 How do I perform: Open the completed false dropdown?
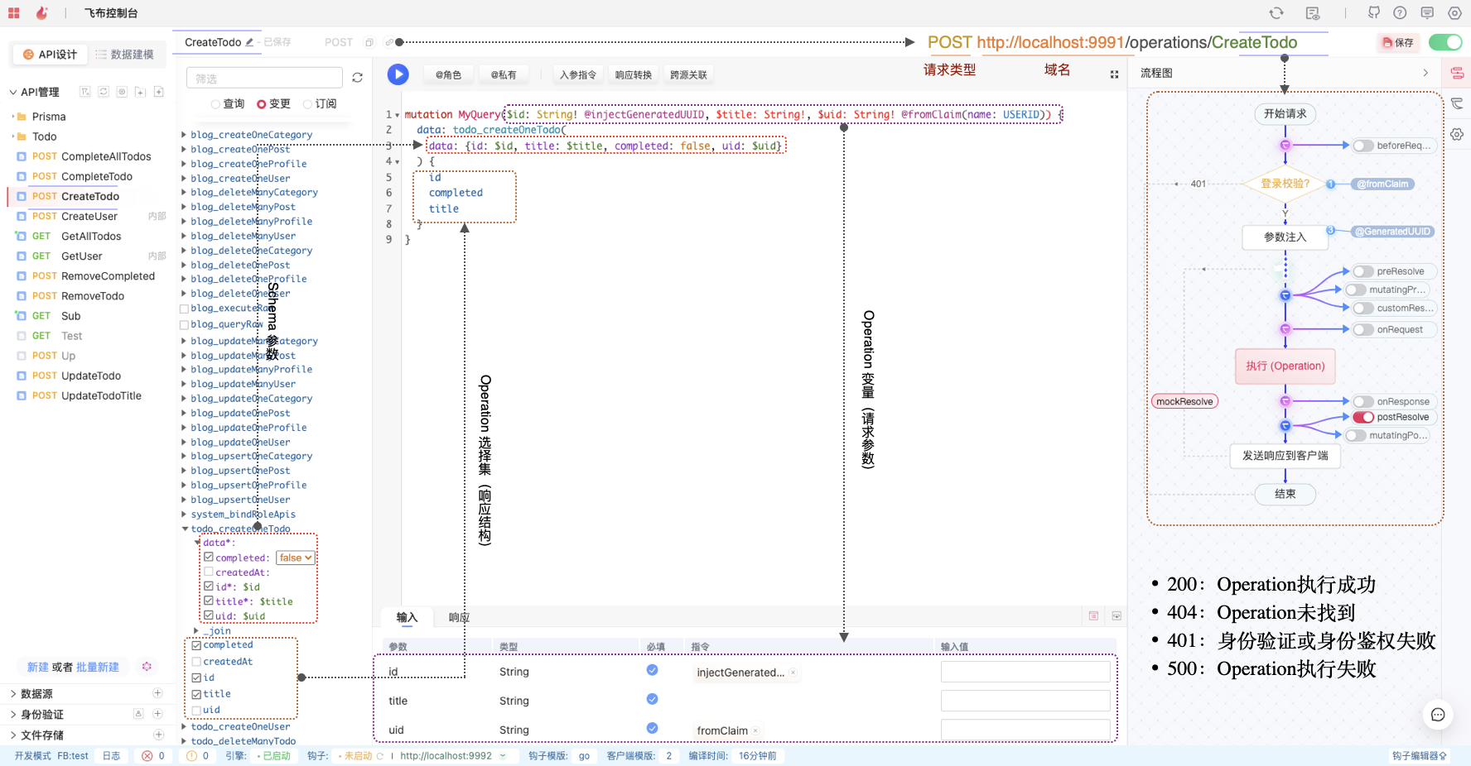coord(296,558)
